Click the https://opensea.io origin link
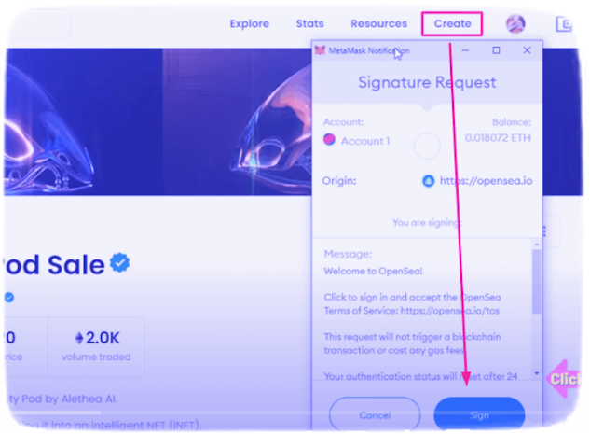The width and height of the screenshot is (590, 434). point(487,181)
